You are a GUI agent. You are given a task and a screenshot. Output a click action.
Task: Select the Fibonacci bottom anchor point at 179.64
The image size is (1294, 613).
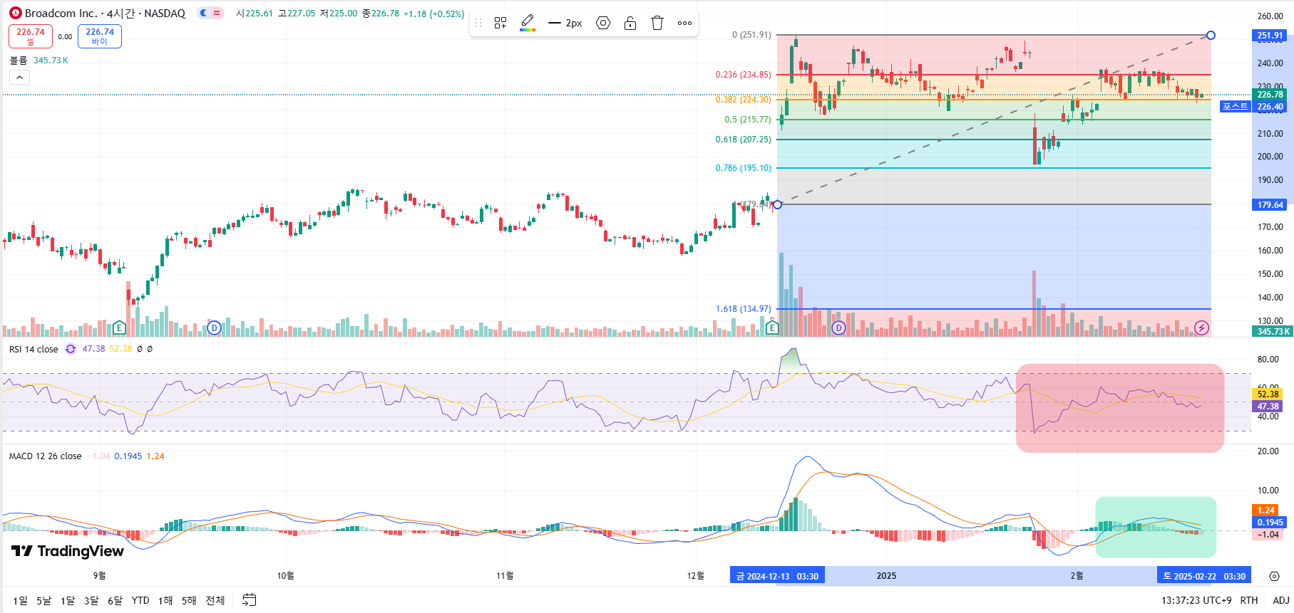click(x=778, y=204)
